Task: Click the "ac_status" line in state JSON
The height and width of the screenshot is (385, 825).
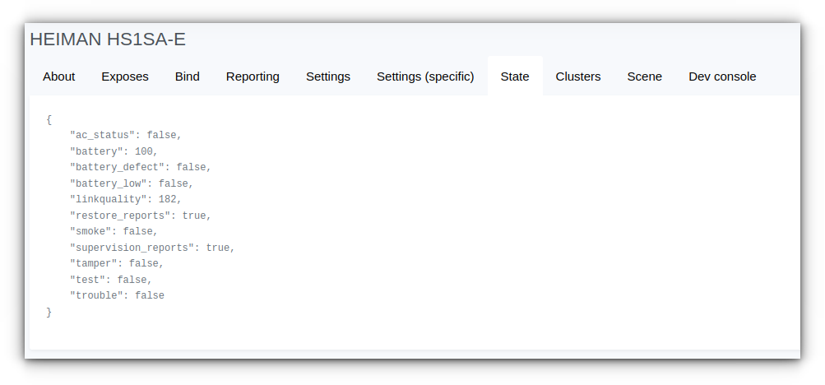Action: (x=126, y=135)
